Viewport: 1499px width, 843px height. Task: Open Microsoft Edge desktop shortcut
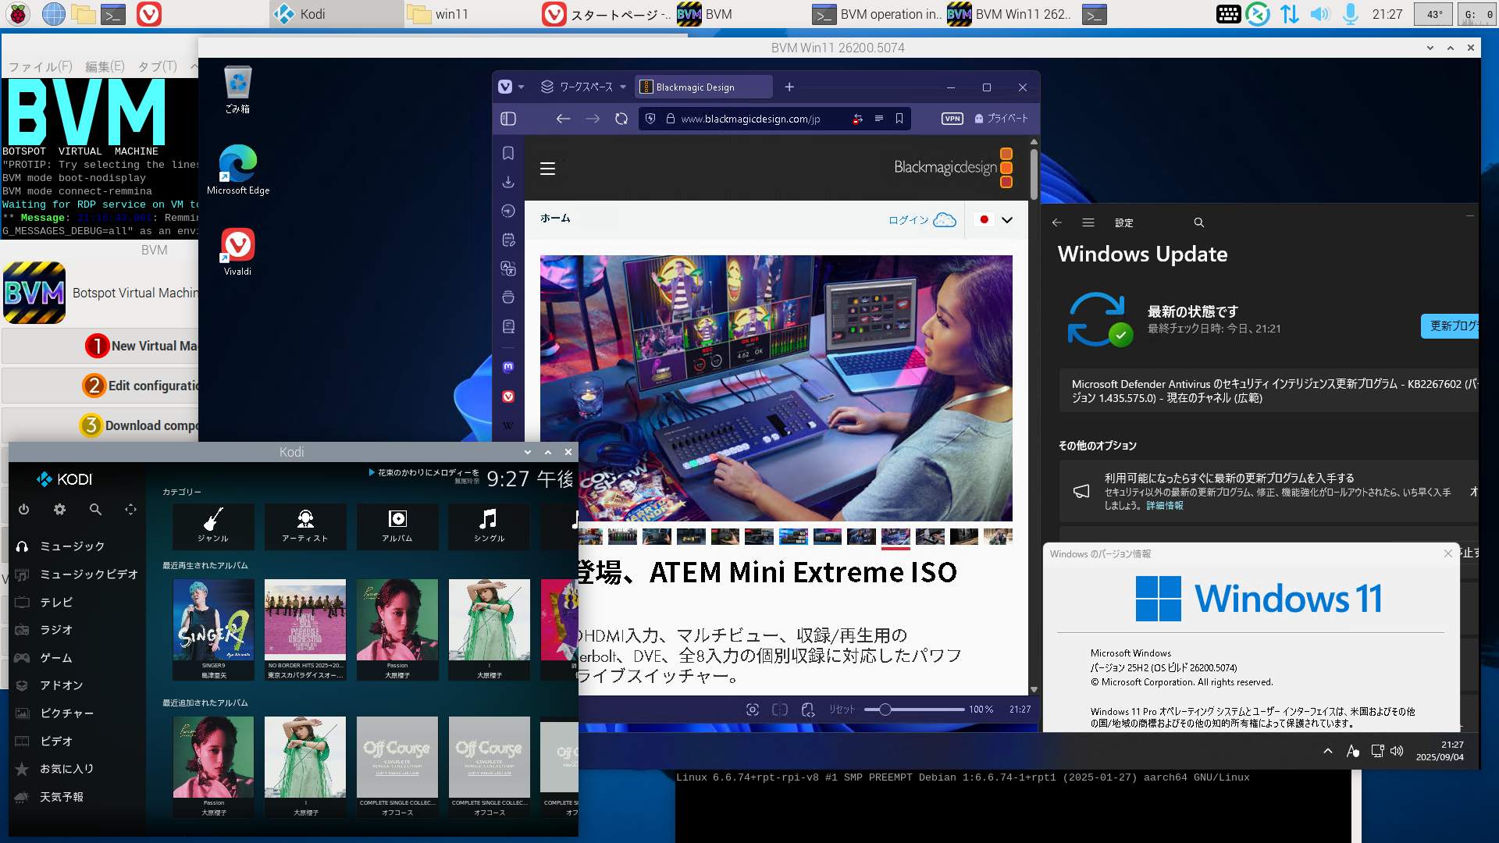(238, 169)
